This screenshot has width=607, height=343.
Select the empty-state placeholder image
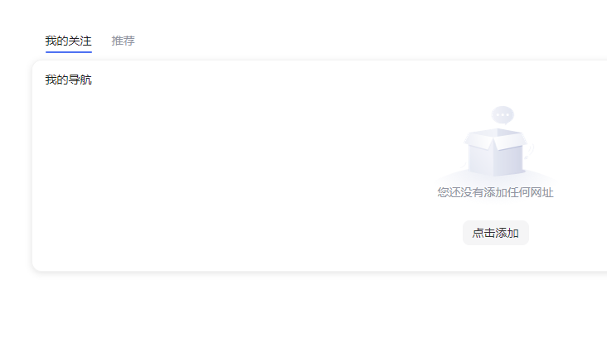[x=495, y=147]
